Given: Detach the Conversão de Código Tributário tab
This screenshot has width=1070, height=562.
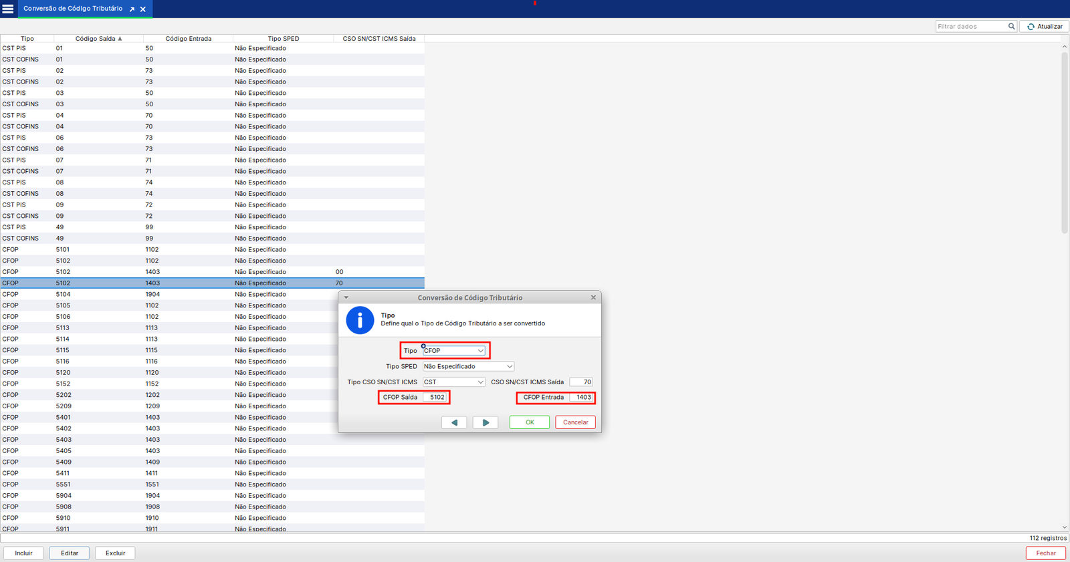Looking at the screenshot, I should (132, 9).
